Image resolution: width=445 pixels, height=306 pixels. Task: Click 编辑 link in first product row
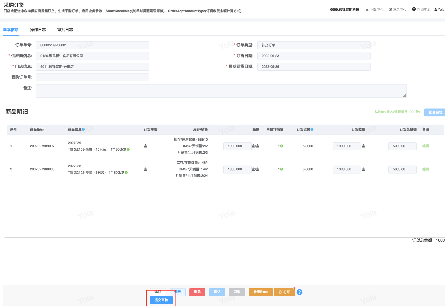pyautogui.click(x=425, y=146)
